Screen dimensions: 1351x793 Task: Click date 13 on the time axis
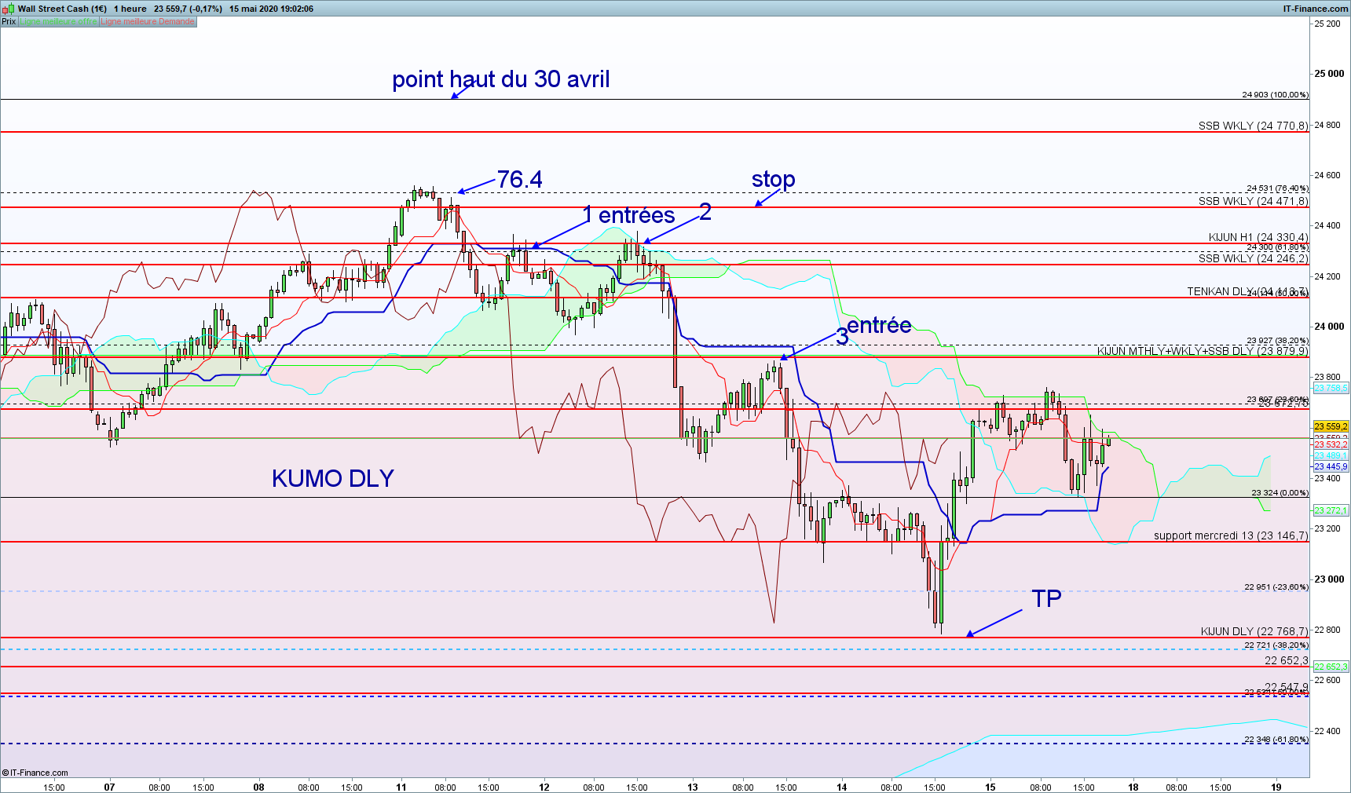coord(692,787)
